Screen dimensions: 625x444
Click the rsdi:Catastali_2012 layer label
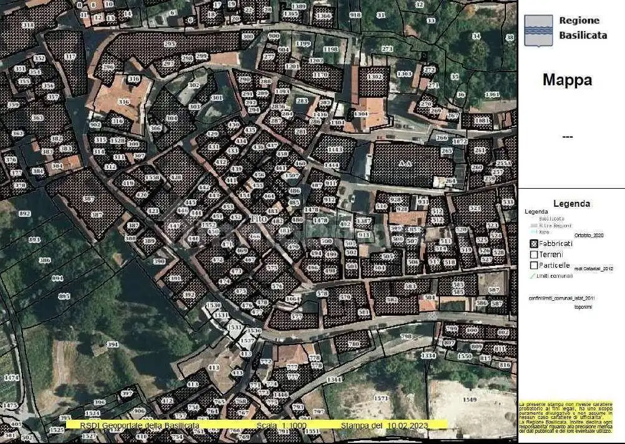pyautogui.click(x=594, y=268)
